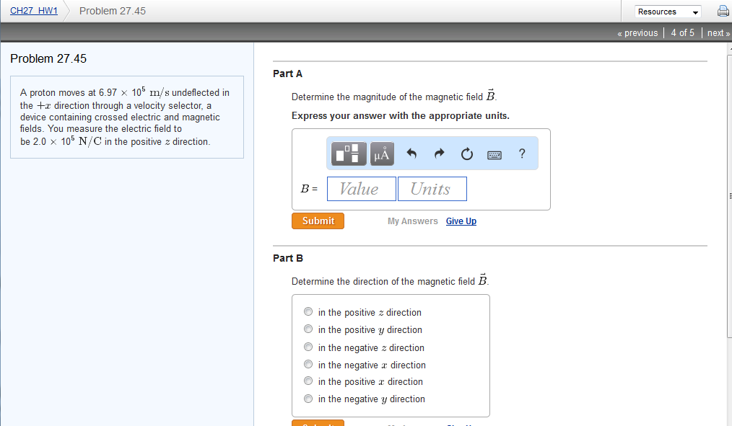Viewport: 732px width, 426px height.
Task: Select 'in the negative y direction'
Action: point(308,399)
